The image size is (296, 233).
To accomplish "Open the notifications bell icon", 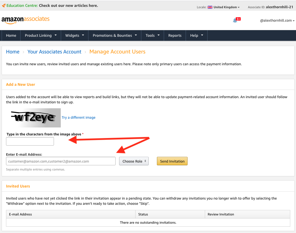I will (x=235, y=20).
